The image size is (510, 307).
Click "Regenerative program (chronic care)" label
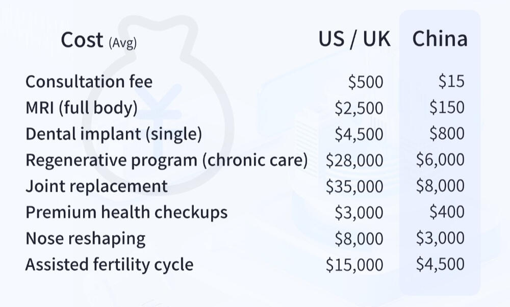pyautogui.click(x=166, y=160)
